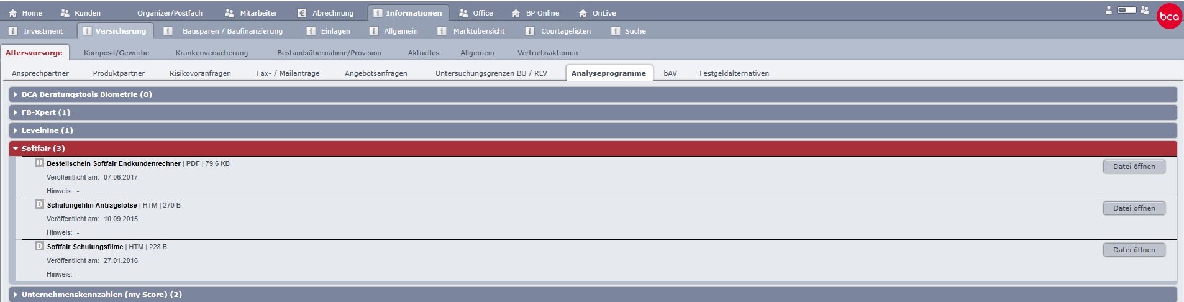1184x302 pixels.
Task: Click the red bca logo
Action: click(x=1169, y=17)
